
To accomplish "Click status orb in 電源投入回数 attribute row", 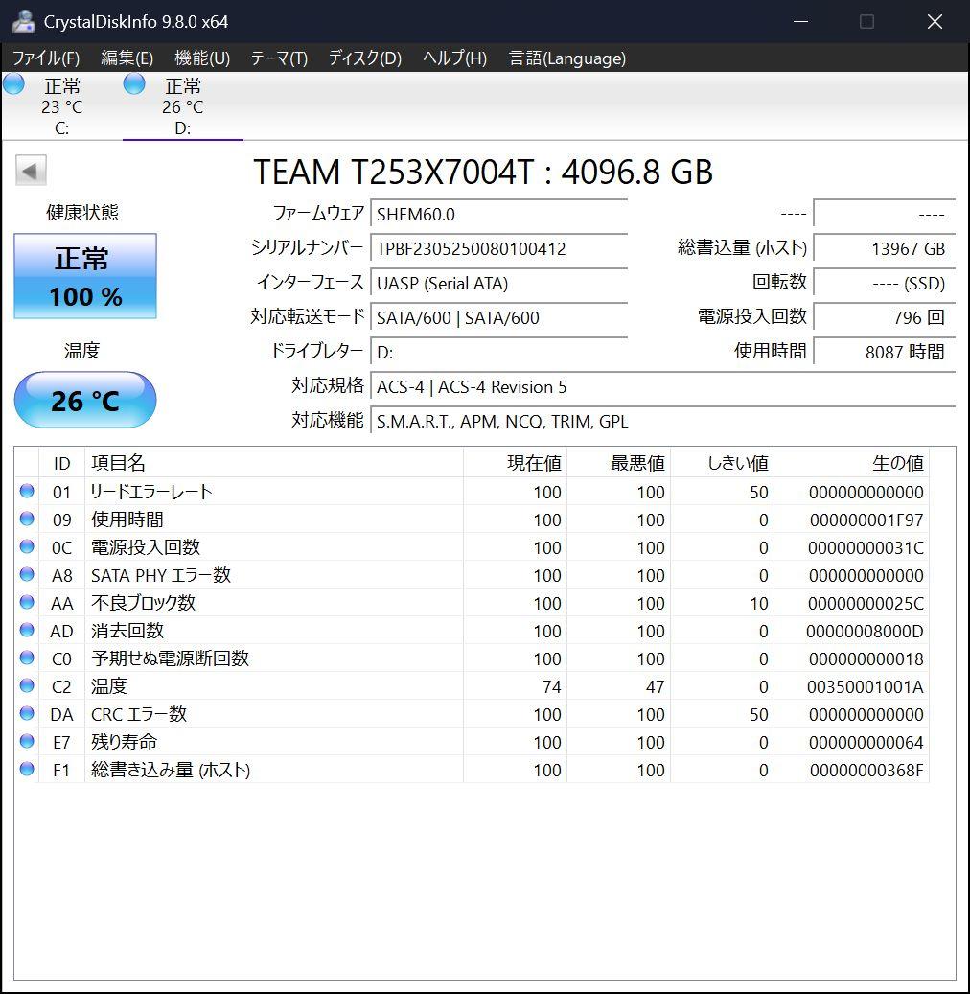I will click(x=27, y=546).
